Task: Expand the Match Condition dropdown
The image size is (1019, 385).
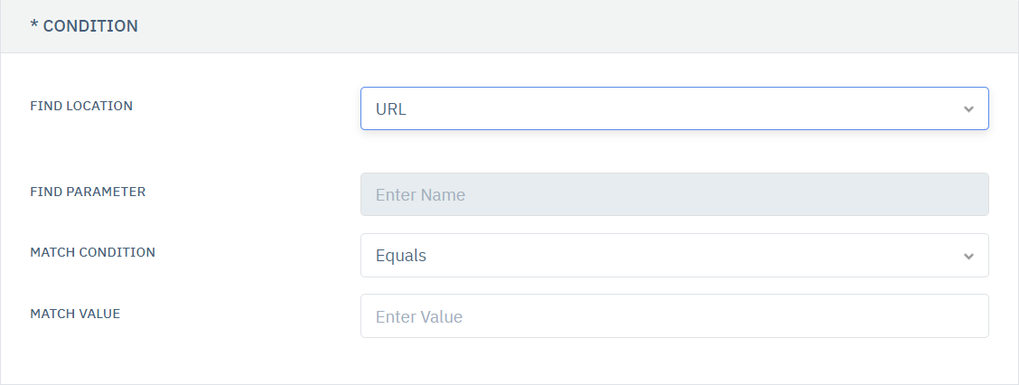Action: coord(674,256)
